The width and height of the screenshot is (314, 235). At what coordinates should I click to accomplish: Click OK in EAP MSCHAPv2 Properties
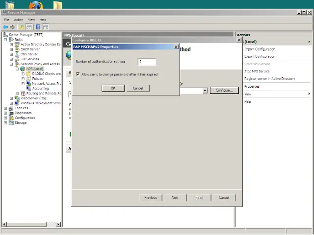[113, 88]
